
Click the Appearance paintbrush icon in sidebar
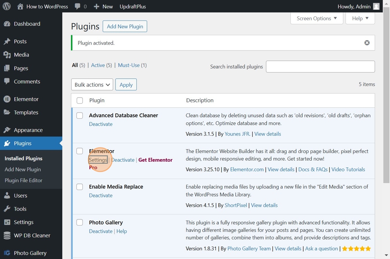coord(7,130)
